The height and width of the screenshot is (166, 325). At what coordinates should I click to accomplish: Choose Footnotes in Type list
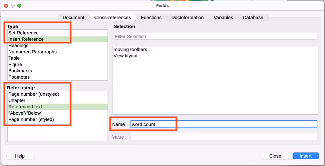point(58,77)
